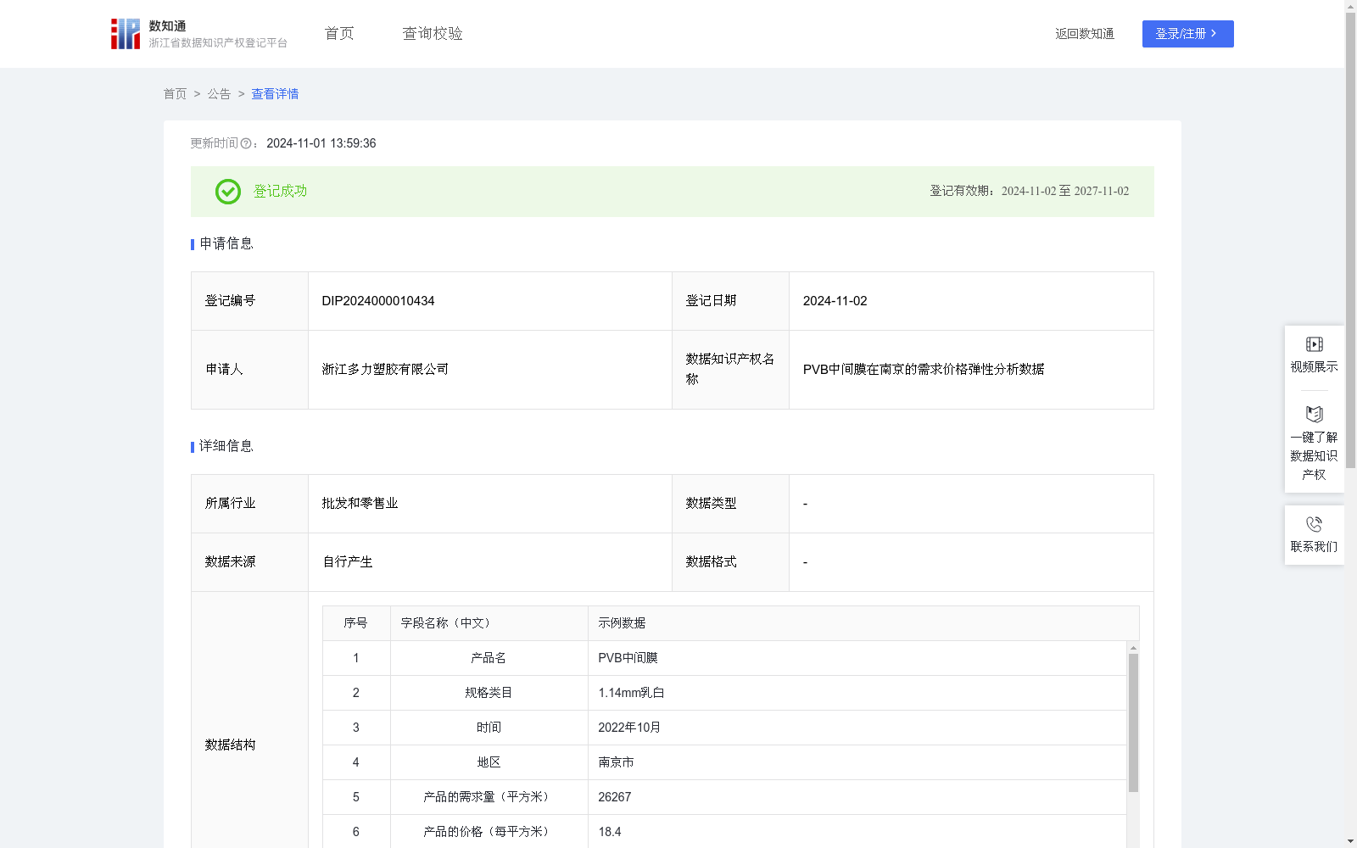The width and height of the screenshot is (1357, 848).
Task: Open the 公告 breadcrumb link
Action: [219, 93]
